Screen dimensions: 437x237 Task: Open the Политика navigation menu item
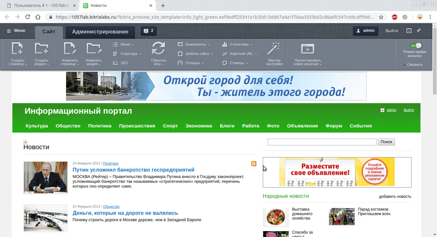[x=100, y=126]
